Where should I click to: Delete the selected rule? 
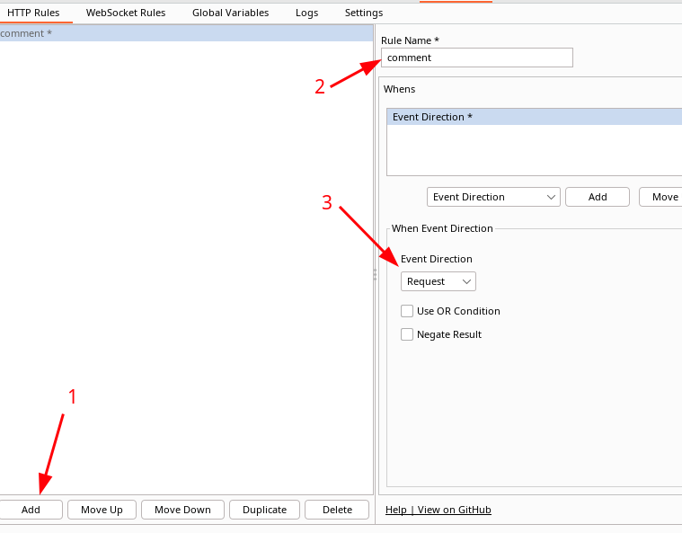[337, 510]
